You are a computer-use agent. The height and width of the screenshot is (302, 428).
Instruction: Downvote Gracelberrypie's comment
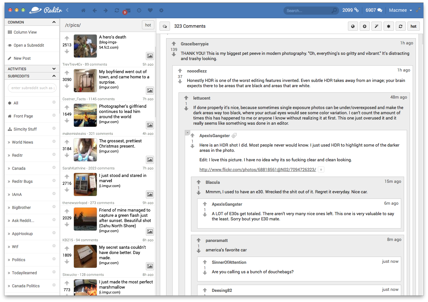pos(174,55)
